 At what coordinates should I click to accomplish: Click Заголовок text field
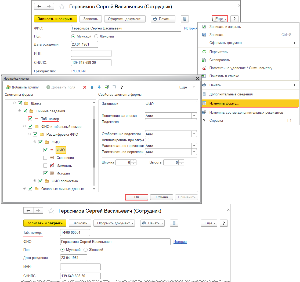tap(171, 106)
